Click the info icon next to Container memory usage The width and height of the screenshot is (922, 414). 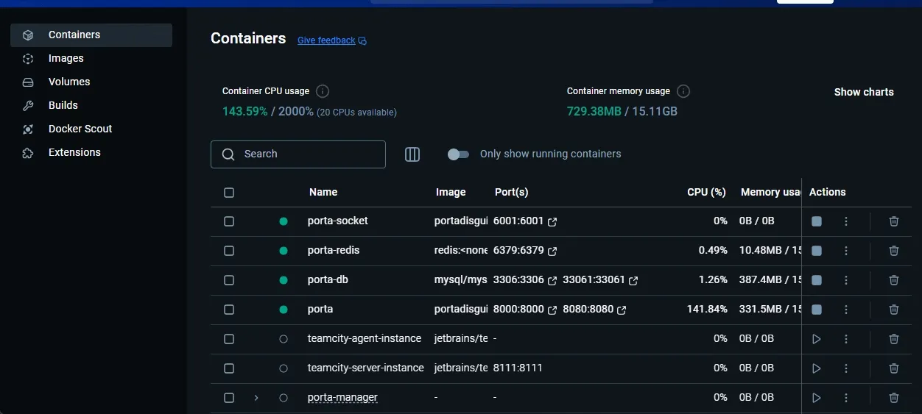click(683, 91)
